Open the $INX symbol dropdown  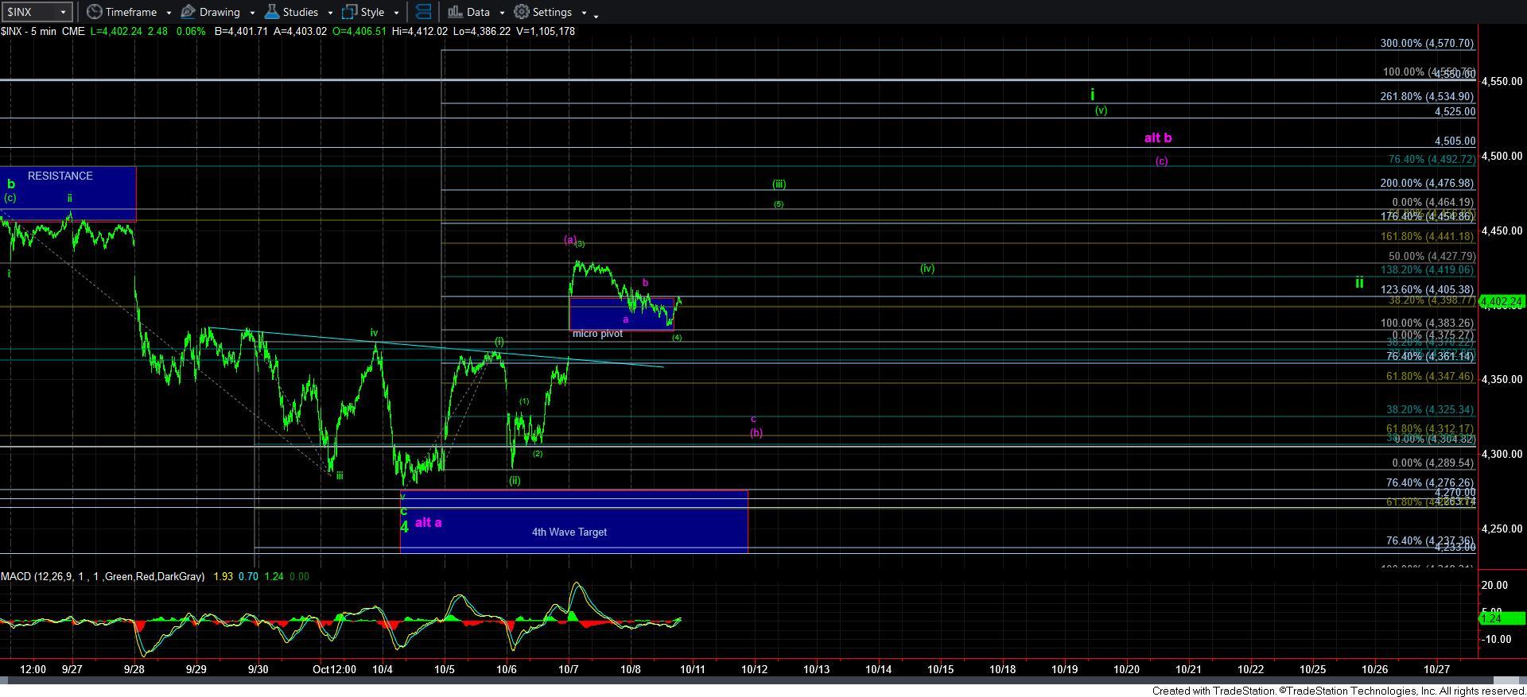pos(62,12)
